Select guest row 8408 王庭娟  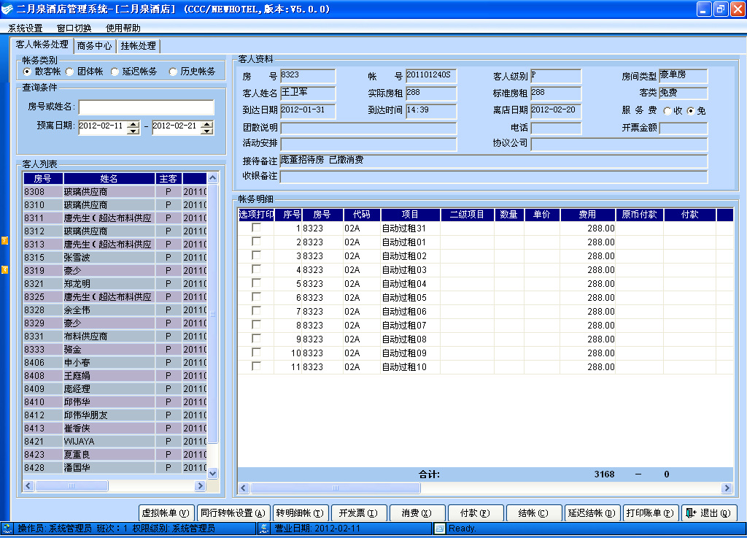click(115, 375)
